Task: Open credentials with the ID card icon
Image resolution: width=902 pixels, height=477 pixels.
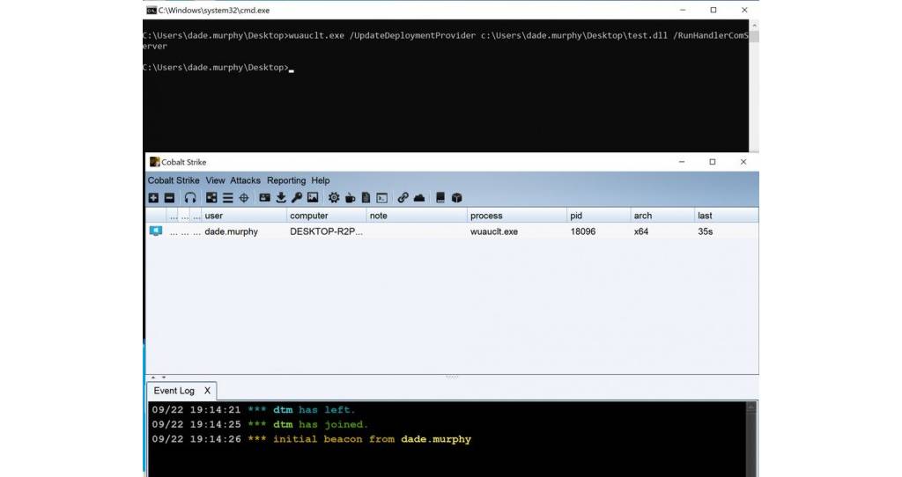Action: pyautogui.click(x=264, y=198)
